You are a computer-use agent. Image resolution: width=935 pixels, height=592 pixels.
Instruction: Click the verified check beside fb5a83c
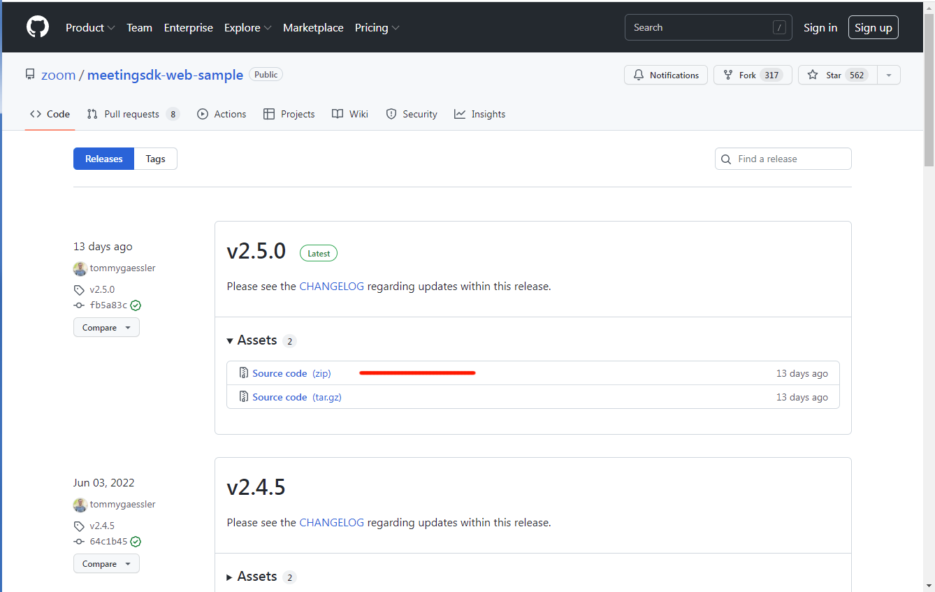point(136,305)
